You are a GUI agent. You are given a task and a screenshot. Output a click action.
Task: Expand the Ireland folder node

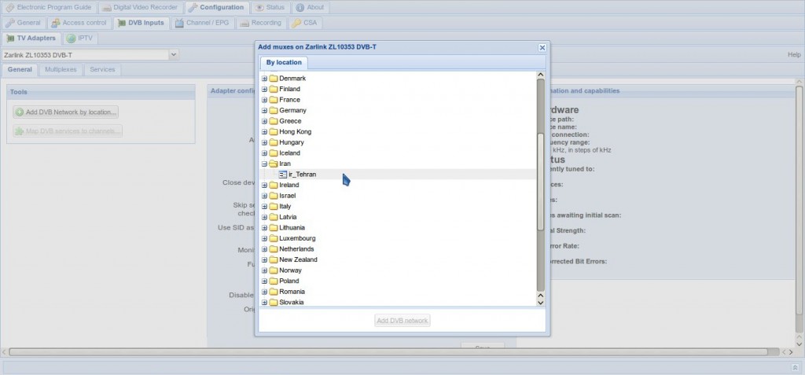point(264,185)
